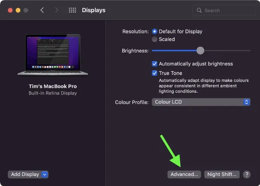Close the Displays window with red button
Screen dimensions: 260x186
click(9, 10)
